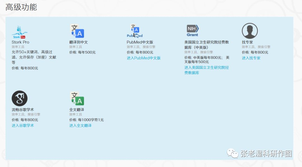Image resolution: width=302 pixels, height=167 pixels.
Task: Click 效率工具 tag under 全文翻译
Action: [x=75, y=114]
